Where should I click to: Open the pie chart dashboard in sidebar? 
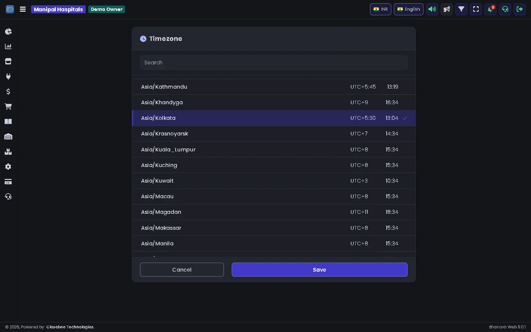[8, 32]
